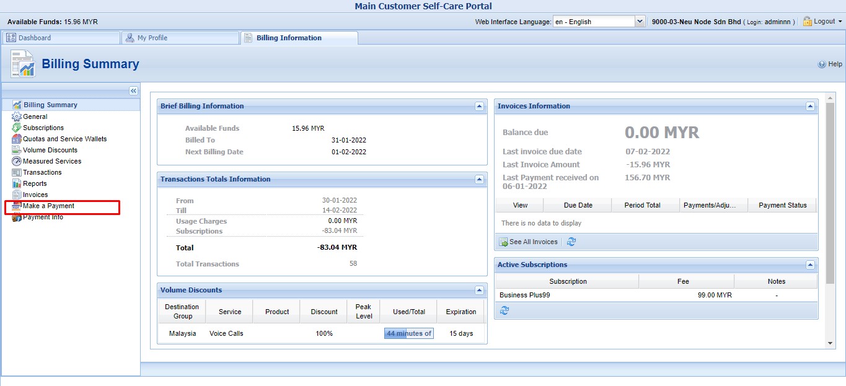
Task: Collapse the Brief Billing Information panel
Action: [x=479, y=106]
